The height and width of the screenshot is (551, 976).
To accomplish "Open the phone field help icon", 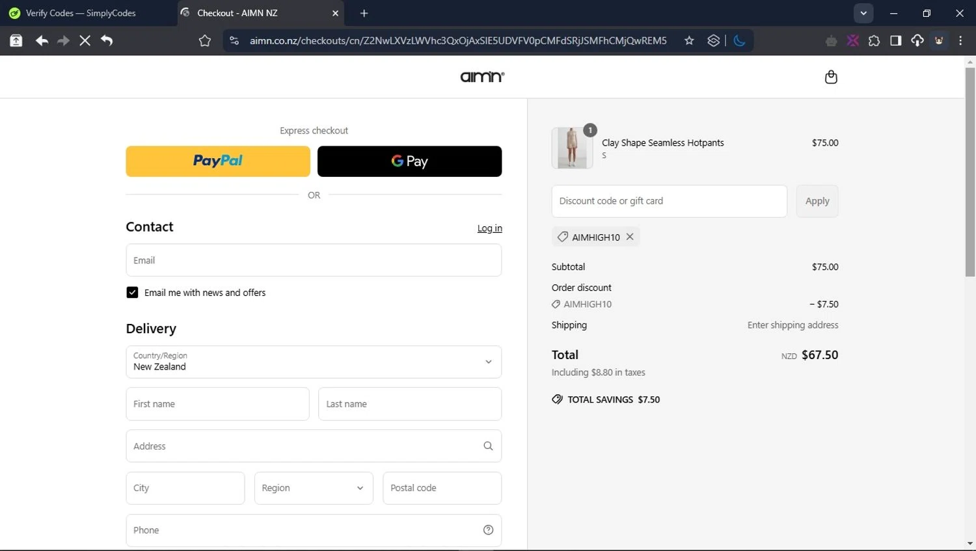I will 488,530.
